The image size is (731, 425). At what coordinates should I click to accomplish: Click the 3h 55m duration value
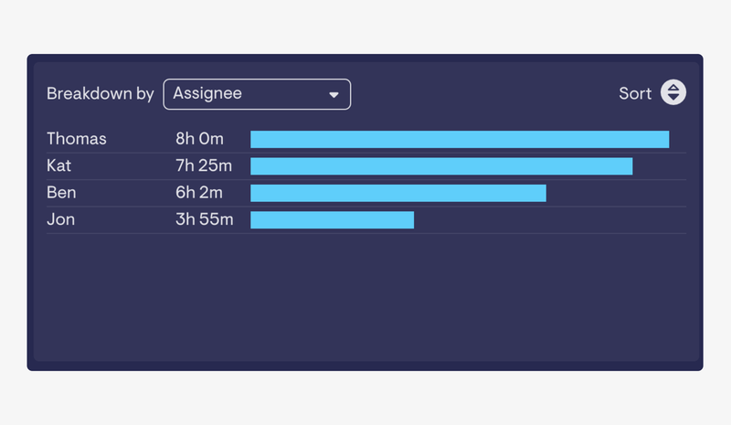(x=204, y=219)
